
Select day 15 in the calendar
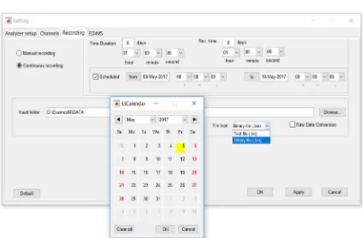point(133,172)
